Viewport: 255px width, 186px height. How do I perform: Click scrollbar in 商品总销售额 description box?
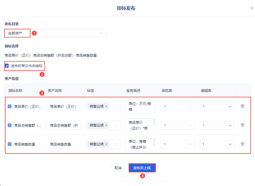[x=154, y=122]
